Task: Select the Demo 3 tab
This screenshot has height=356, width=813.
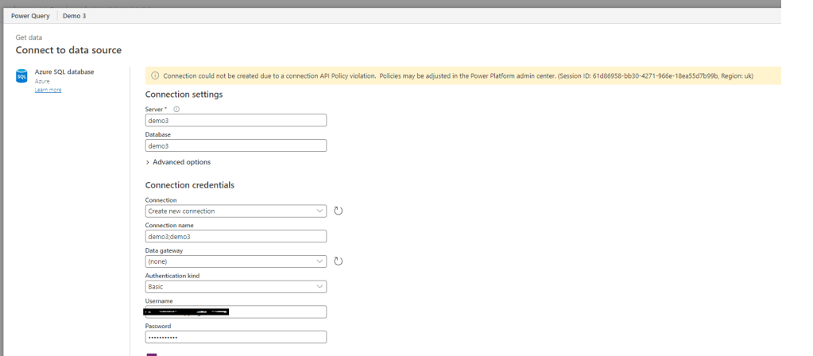Action: 75,16
